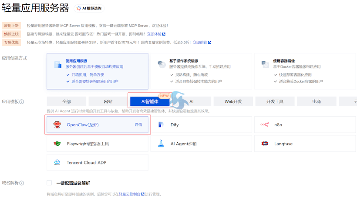Choose the n8n template card

(305, 125)
